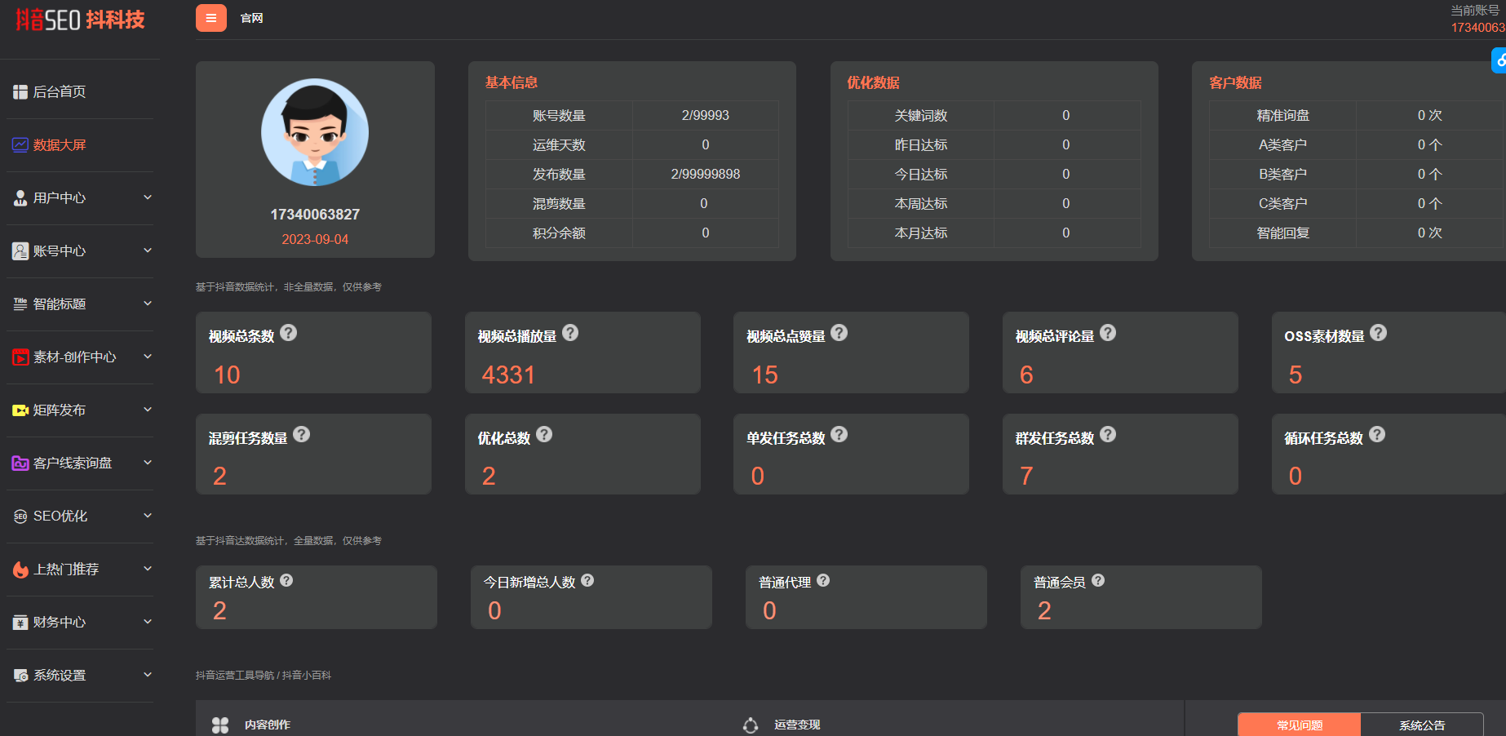Click the 内容创作 four-dot icon
Image resolution: width=1506 pixels, height=736 pixels.
220,725
